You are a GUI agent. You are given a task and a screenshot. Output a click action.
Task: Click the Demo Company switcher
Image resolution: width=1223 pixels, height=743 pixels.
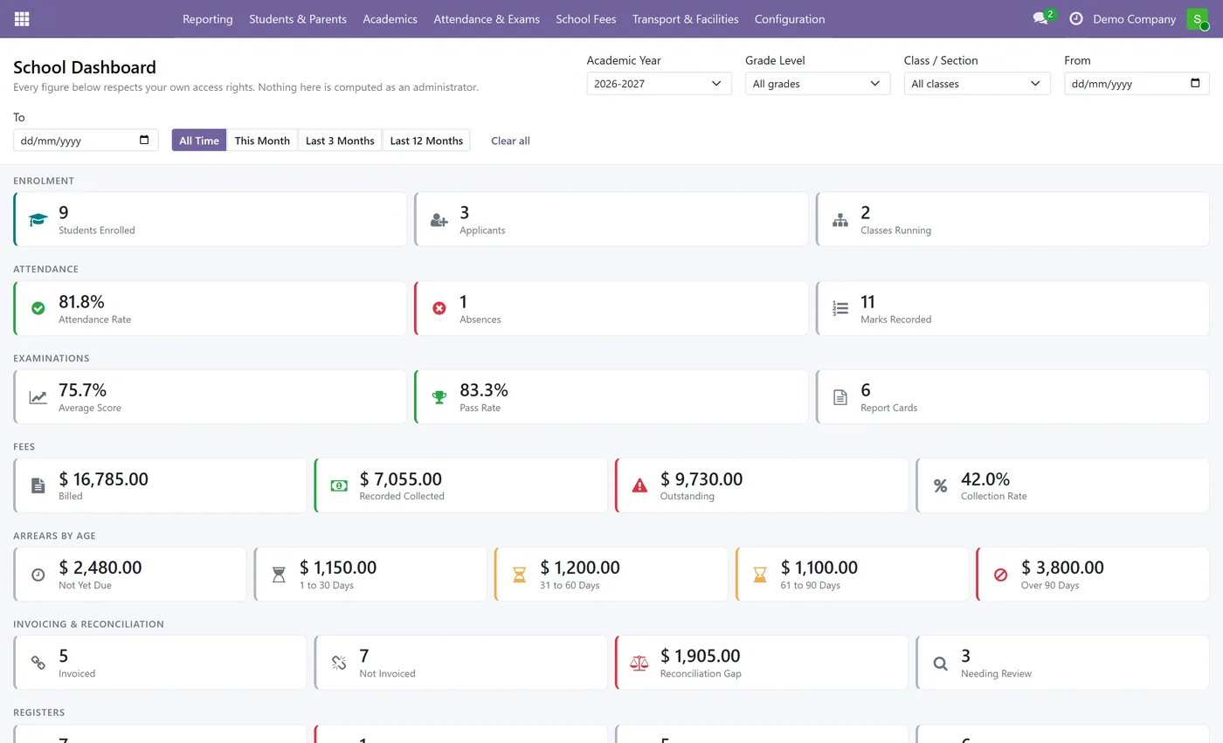pyautogui.click(x=1134, y=19)
